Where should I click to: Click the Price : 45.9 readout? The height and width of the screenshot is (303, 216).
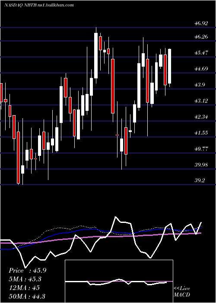[27, 271]
